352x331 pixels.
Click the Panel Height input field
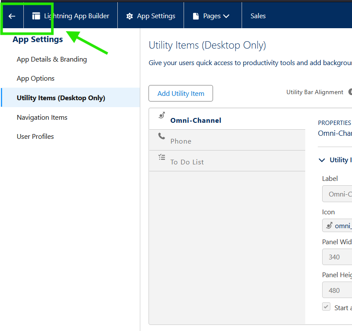[x=337, y=290]
